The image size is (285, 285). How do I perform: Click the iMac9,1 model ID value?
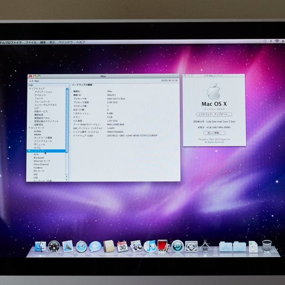111,95
